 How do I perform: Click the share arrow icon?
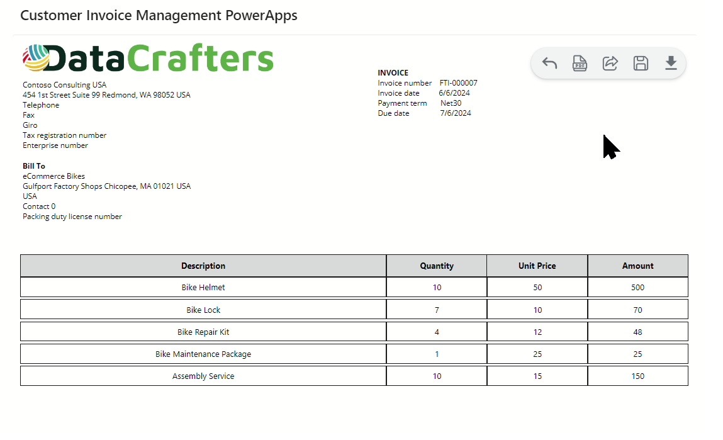610,63
